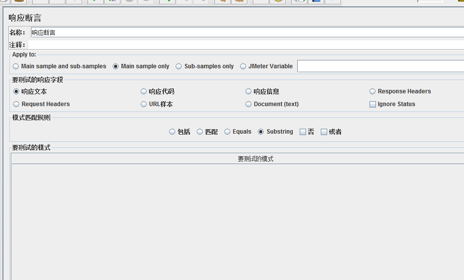Select Main sample only radio button
This screenshot has height=280, width=464.
point(116,66)
